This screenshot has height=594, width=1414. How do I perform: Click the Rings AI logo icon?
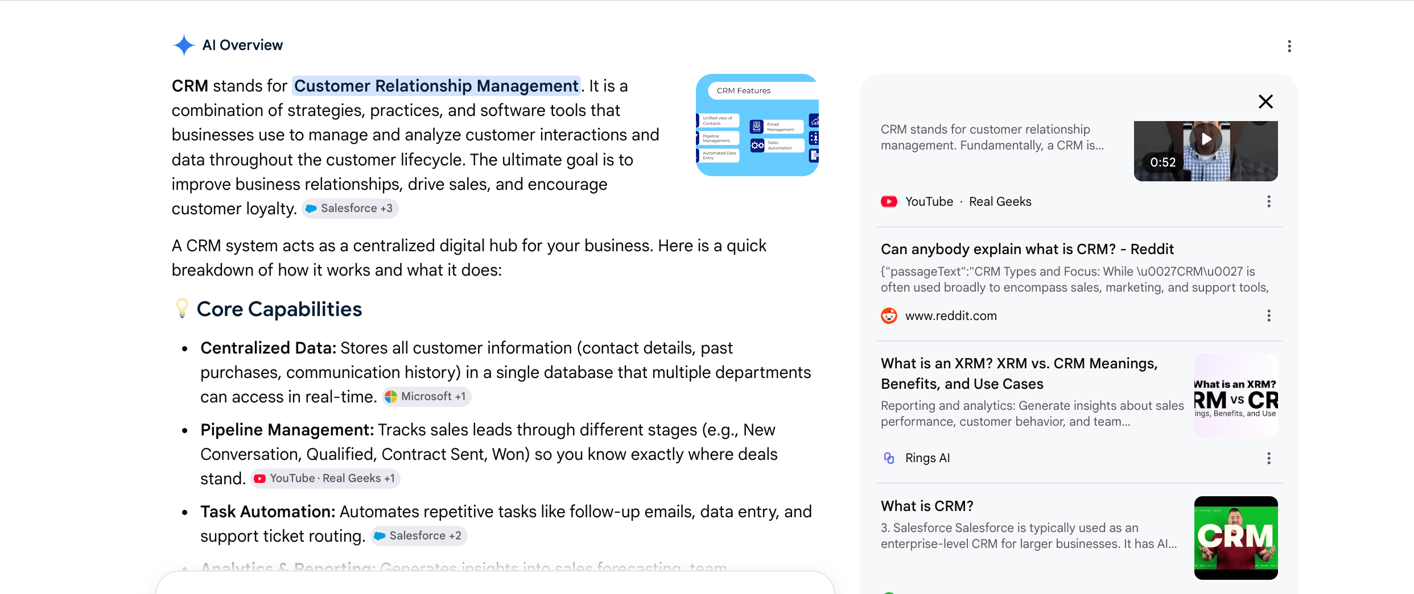889,458
